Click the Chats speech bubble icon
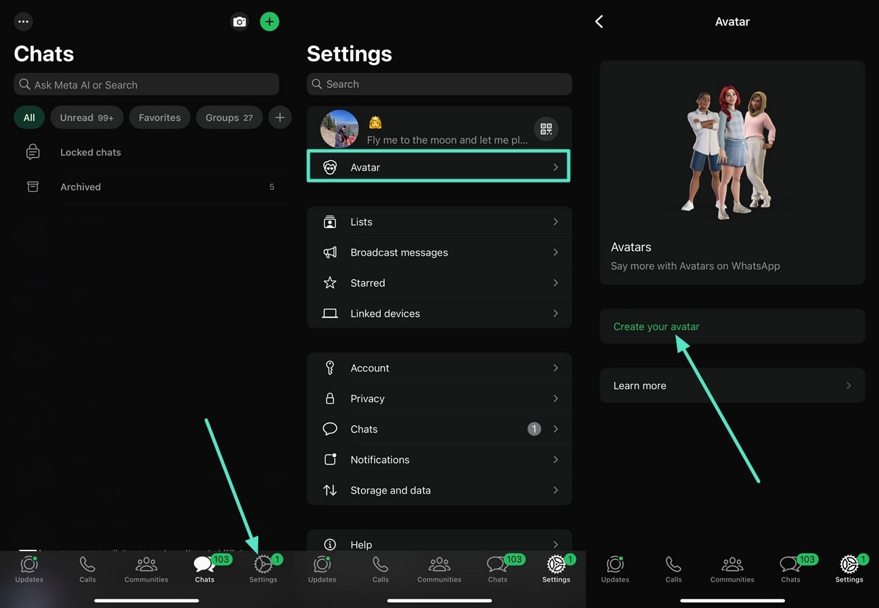This screenshot has height=608, width=879. [330, 429]
